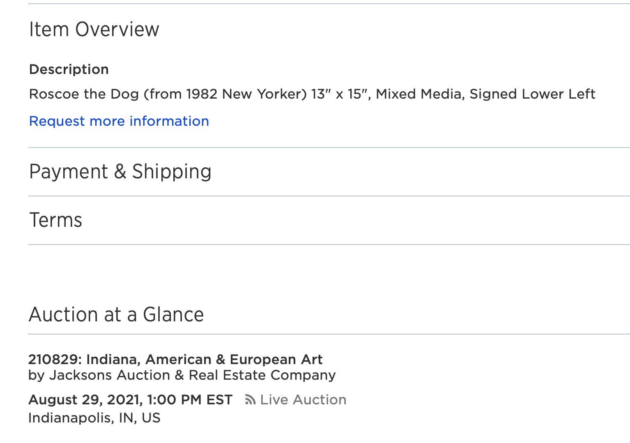Click the Live Auction label text
The height and width of the screenshot is (443, 630).
click(303, 400)
